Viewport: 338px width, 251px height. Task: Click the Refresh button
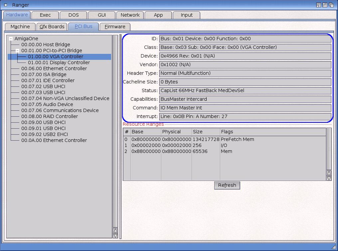227,185
